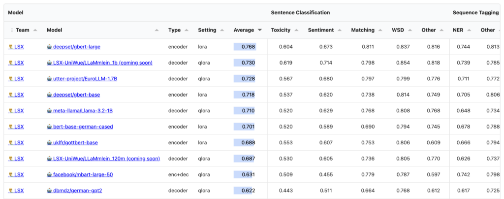Click the team icon in the utter-project/EuroLLM-1.7B row
The image size is (504, 199).
coord(10,79)
